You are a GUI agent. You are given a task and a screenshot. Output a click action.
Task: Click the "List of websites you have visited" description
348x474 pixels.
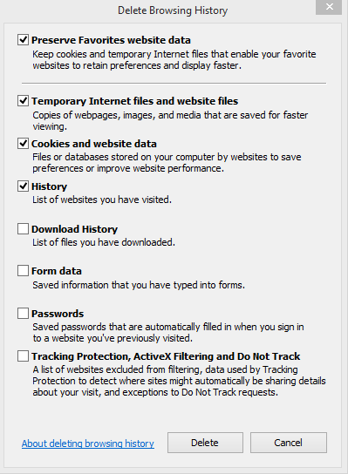[102, 200]
